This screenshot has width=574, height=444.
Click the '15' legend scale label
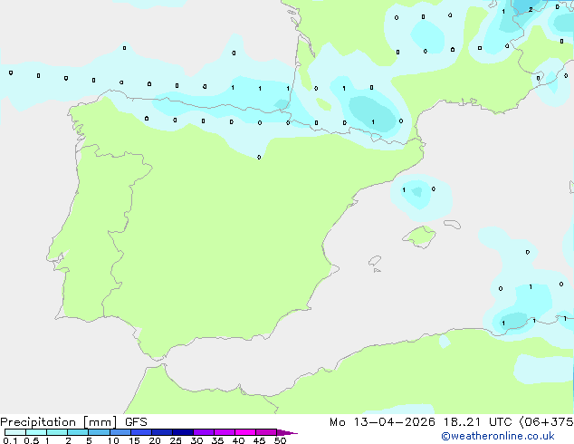[x=134, y=440]
